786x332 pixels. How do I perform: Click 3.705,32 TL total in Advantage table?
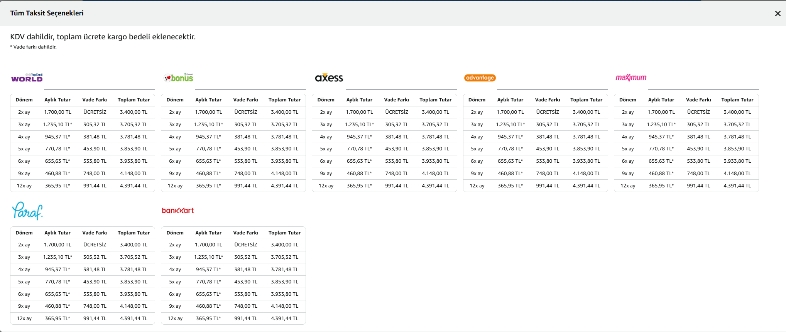tap(586, 125)
